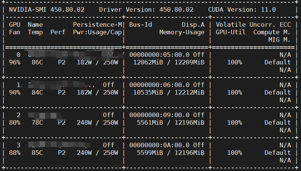The image size is (301, 171).
Task: Click fan speed 80% of GPU 2
Action: pos(15,122)
